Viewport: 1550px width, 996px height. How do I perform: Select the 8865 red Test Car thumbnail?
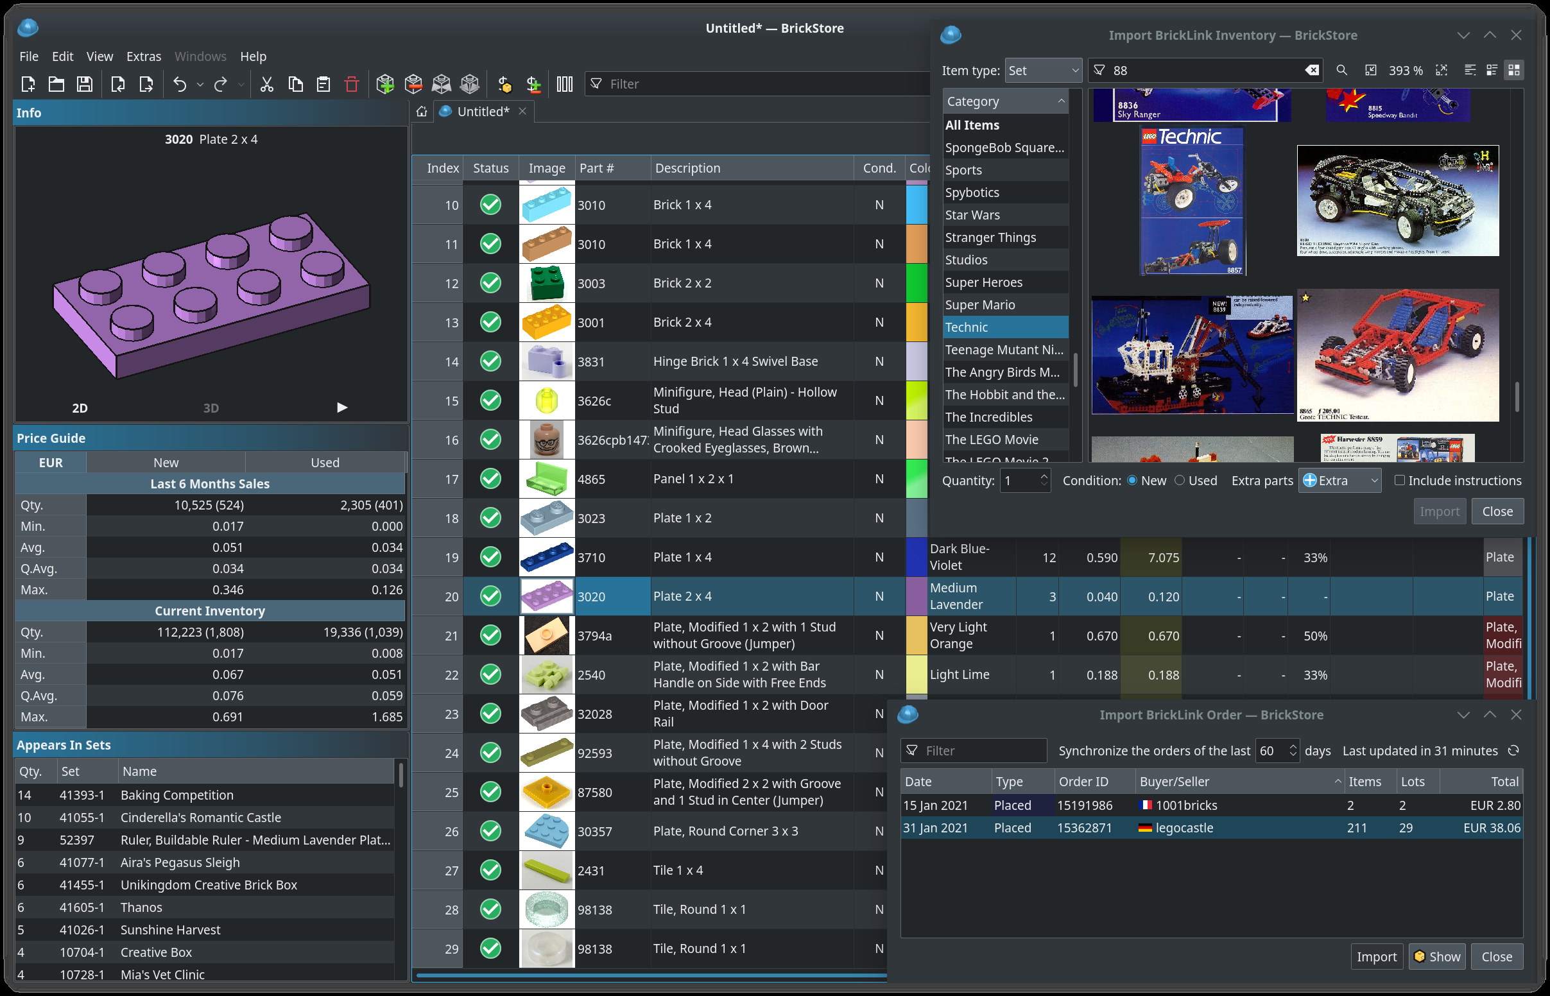(1397, 355)
